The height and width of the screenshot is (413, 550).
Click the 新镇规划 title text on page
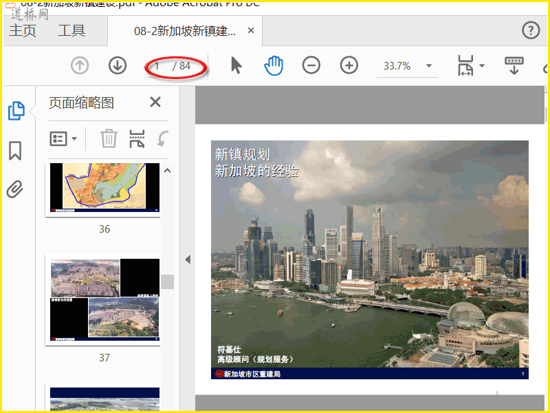coord(243,154)
